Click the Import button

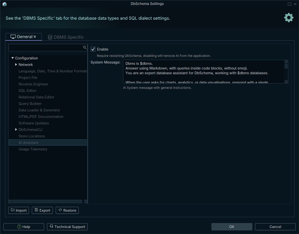point(19,210)
